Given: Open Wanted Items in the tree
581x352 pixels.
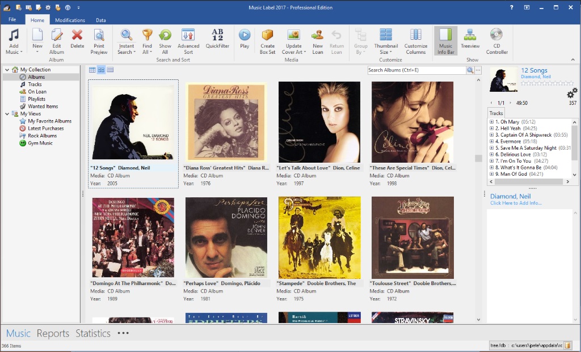Looking at the screenshot, I should point(43,107).
